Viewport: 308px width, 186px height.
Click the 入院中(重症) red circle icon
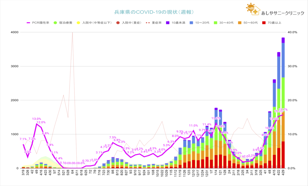[118, 23]
